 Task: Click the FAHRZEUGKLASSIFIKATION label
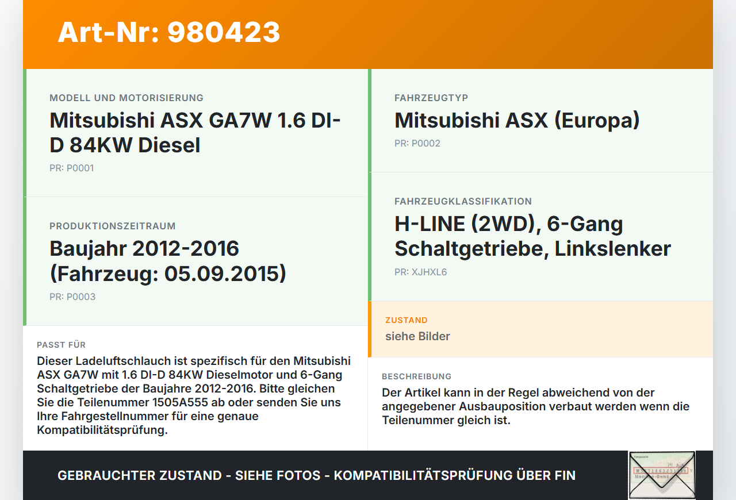click(x=463, y=202)
